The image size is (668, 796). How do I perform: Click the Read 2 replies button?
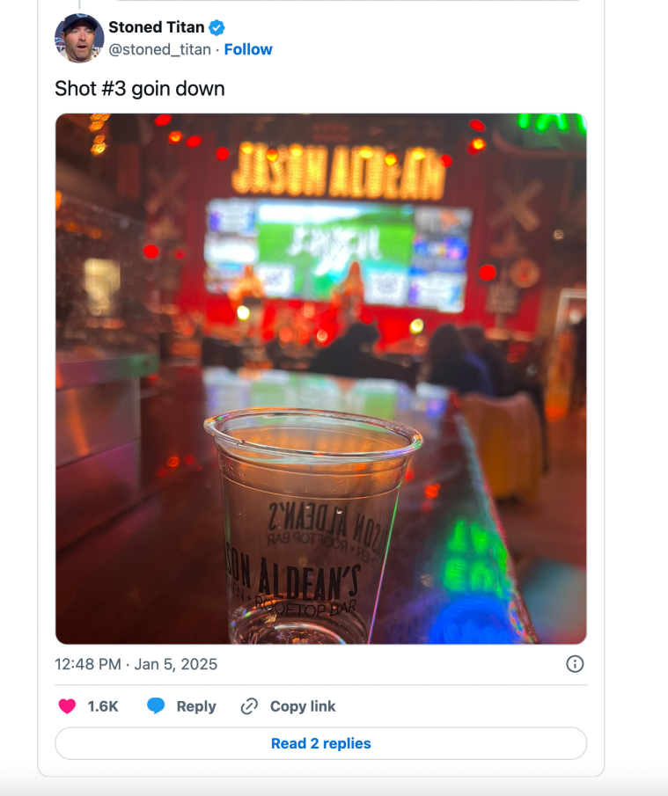(x=321, y=743)
